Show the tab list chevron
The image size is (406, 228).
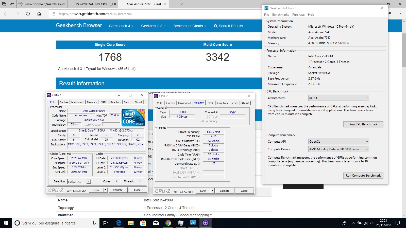point(181,4)
